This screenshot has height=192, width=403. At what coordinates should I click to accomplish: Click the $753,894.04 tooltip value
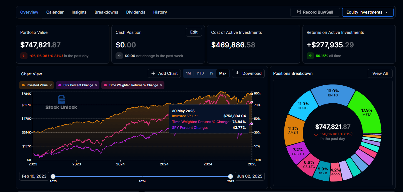pyautogui.click(x=235, y=116)
